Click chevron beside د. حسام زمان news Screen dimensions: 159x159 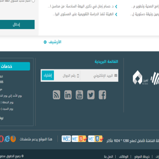tap(116, 7)
